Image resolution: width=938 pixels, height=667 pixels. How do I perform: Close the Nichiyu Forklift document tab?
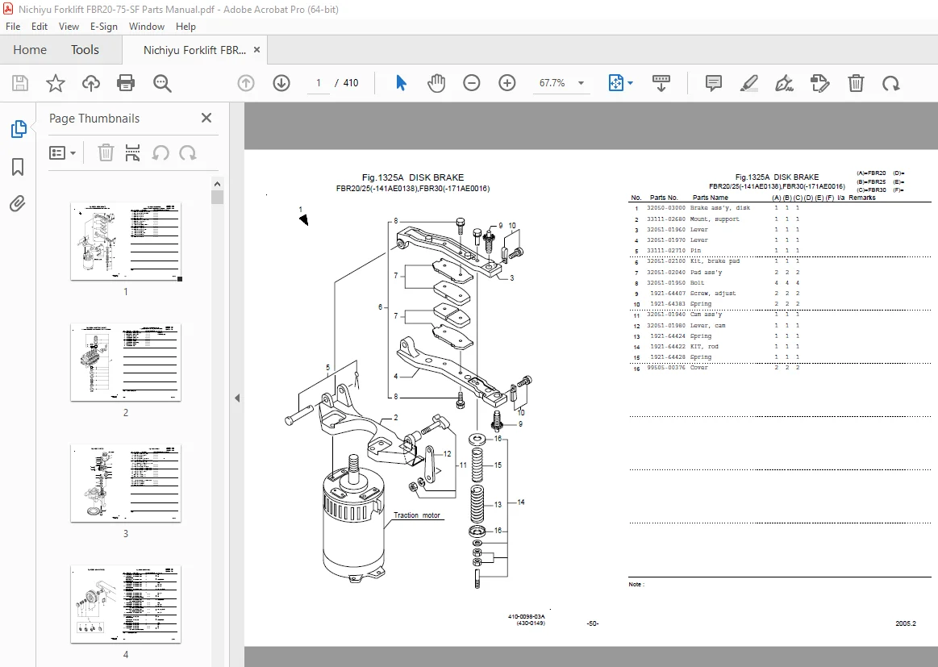point(256,50)
